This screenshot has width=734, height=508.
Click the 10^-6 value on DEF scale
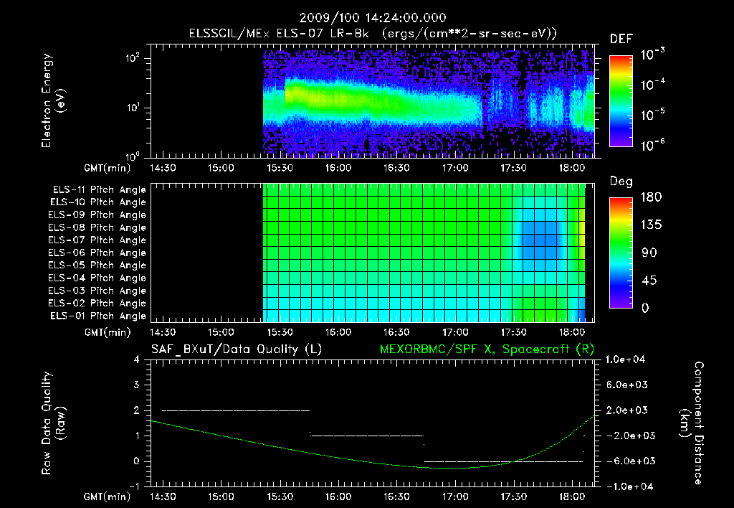click(652, 145)
